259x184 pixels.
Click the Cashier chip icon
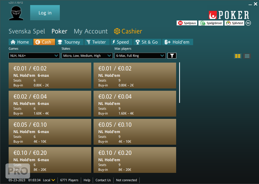[x=117, y=31]
